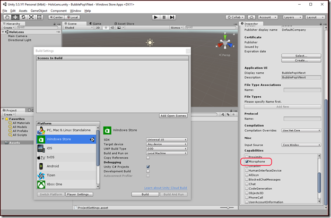Click the Player Settings button
Screen dimensions: 331x218
80,194
